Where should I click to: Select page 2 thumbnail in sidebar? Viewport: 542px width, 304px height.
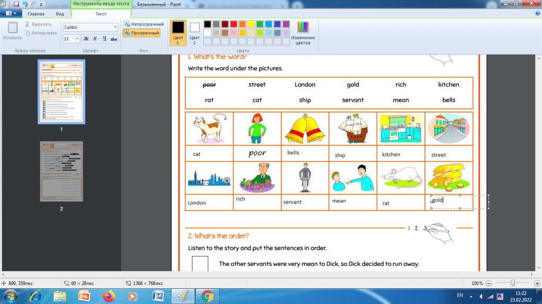(61, 171)
